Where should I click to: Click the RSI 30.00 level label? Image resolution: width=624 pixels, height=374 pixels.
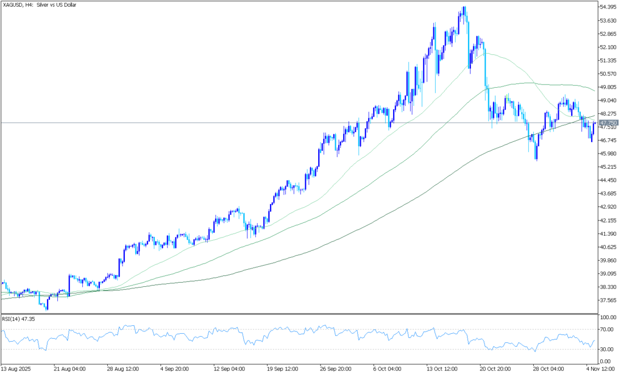point(607,349)
